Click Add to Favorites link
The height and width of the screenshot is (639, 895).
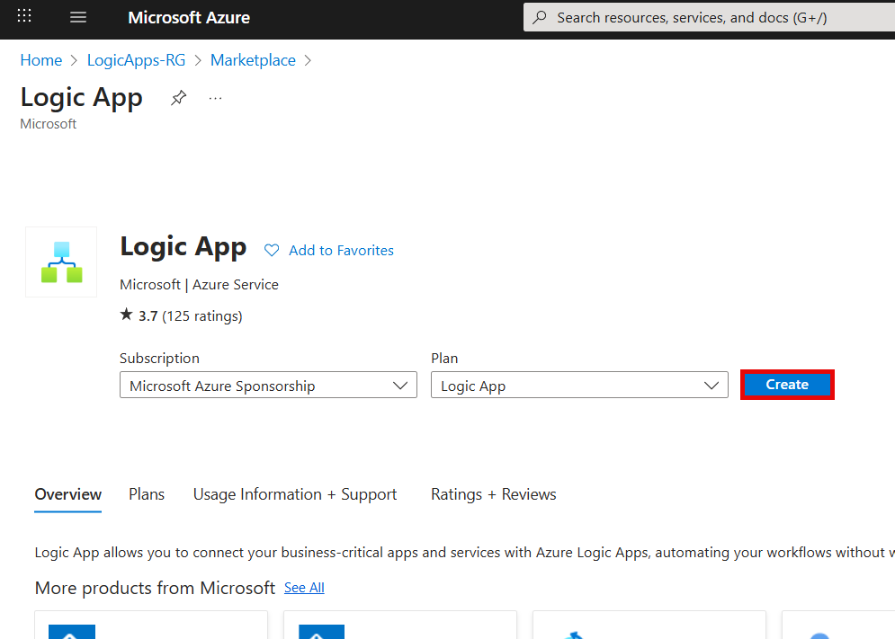(x=341, y=251)
